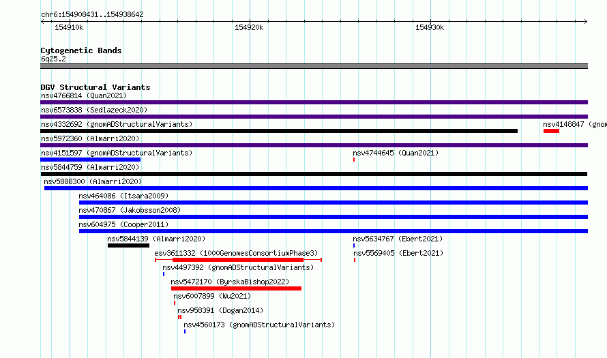Click purple bar under nsv6573838

point(314,117)
